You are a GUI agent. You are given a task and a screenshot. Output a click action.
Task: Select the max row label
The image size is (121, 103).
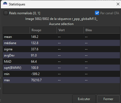7,80
